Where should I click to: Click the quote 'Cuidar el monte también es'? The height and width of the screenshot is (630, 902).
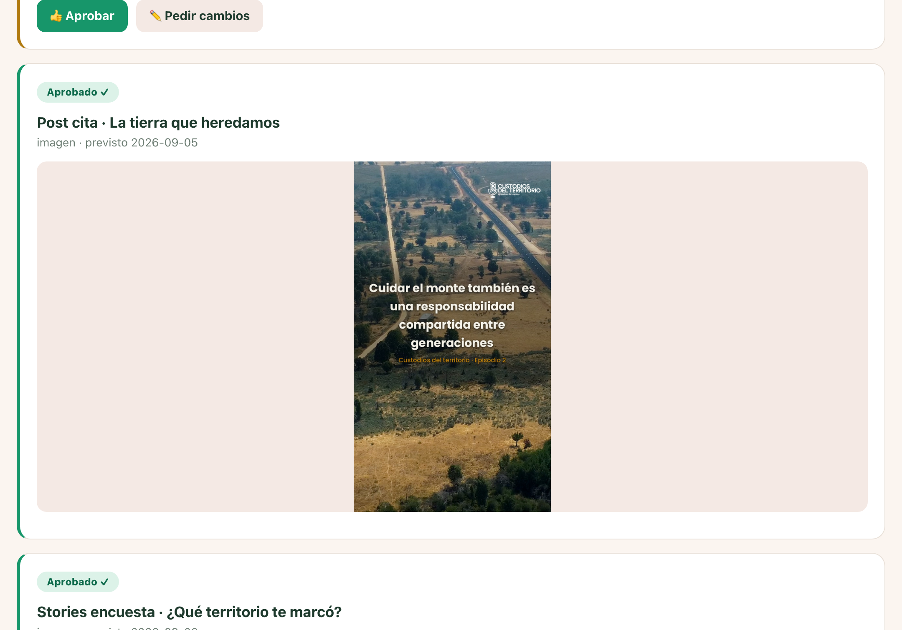click(452, 288)
